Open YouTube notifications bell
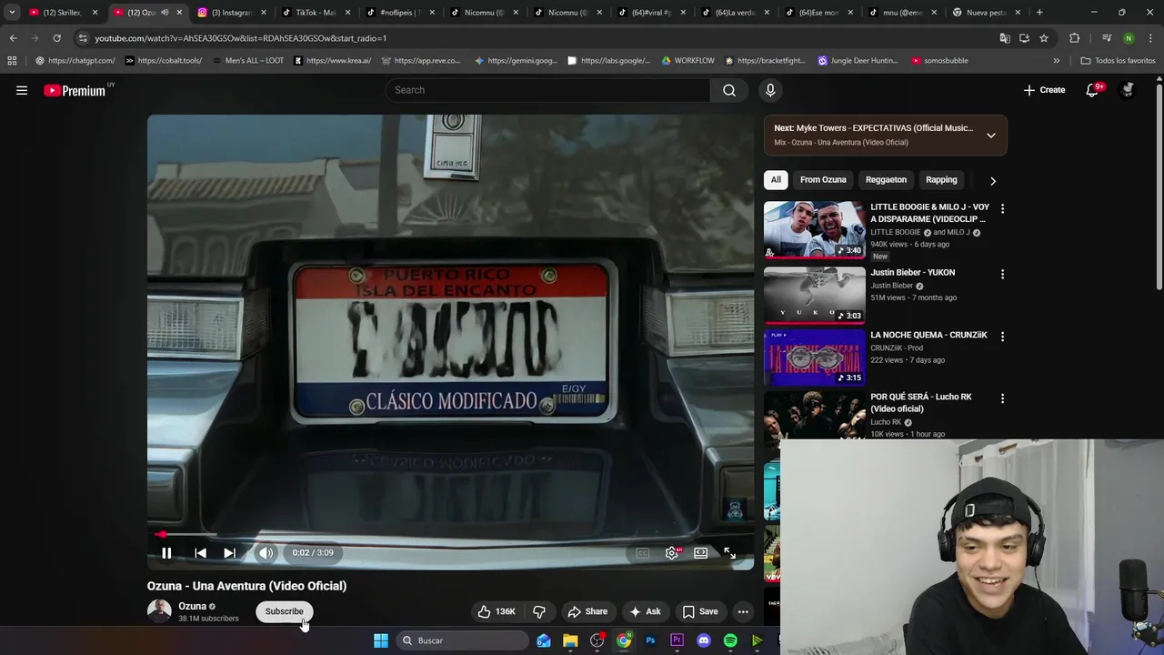Viewport: 1164px width, 655px height. pos(1092,90)
